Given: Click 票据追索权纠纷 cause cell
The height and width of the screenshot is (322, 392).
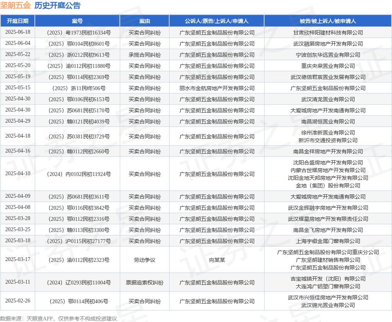Looking at the screenshot, I should point(144,283).
